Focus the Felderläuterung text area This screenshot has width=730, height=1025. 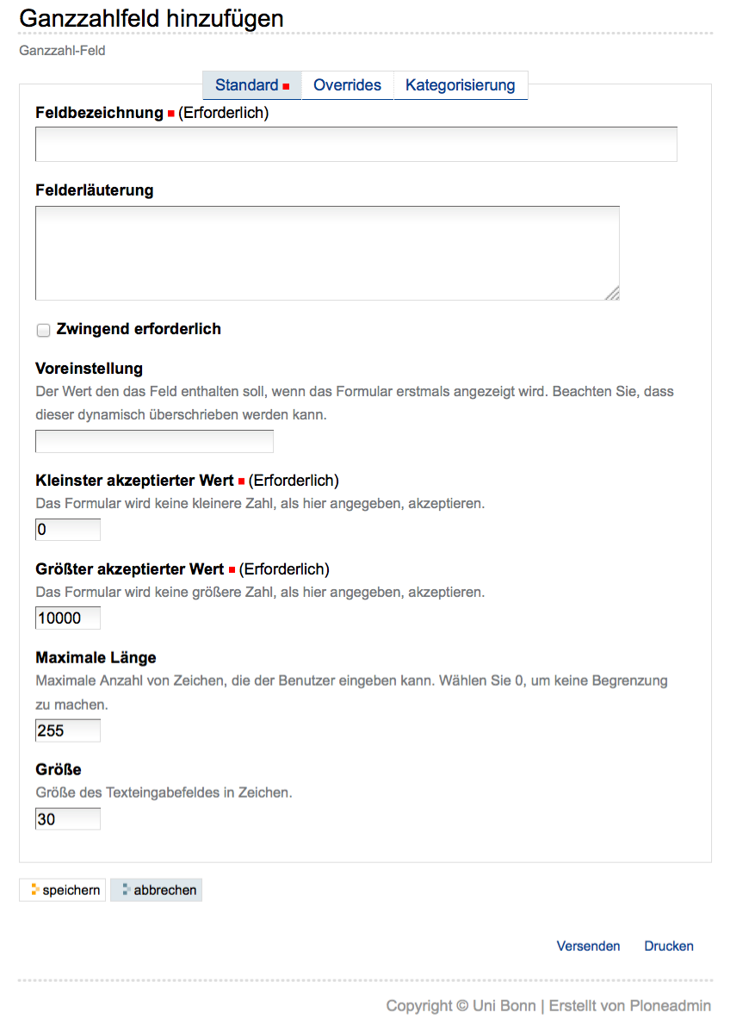click(x=327, y=253)
